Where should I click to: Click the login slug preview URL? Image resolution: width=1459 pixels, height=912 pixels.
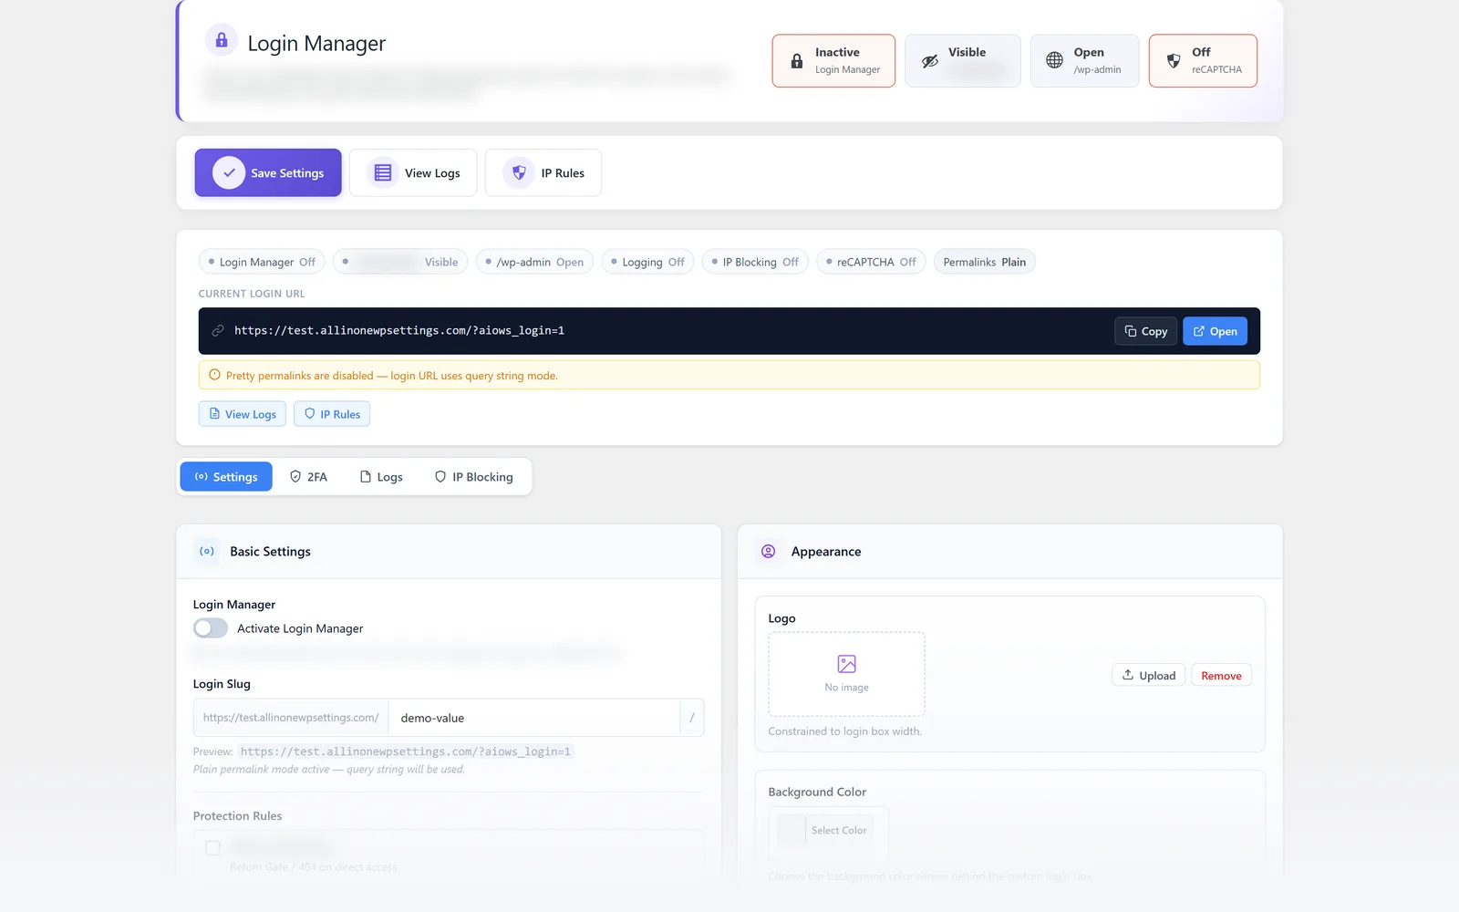406,751
